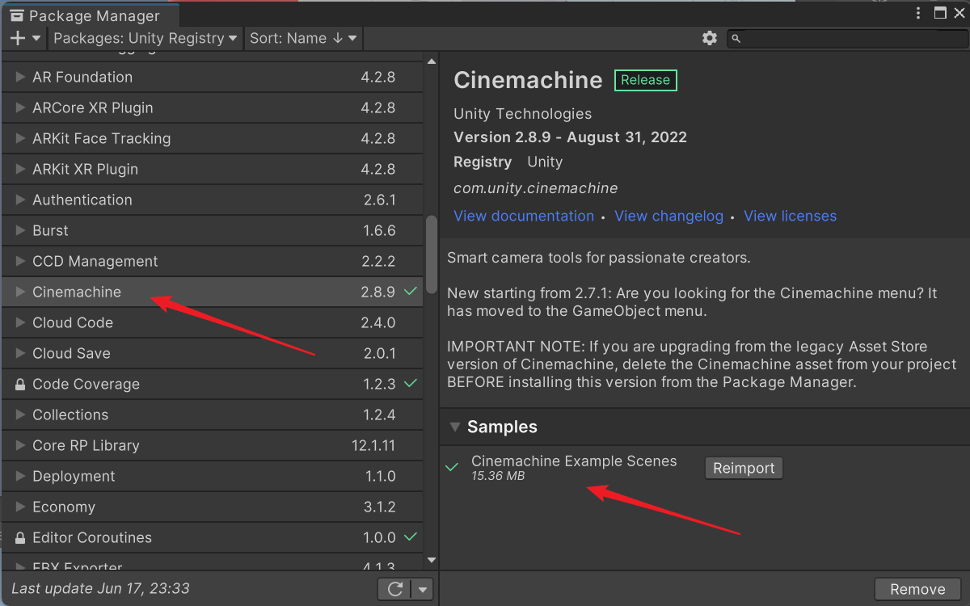
Task: Select the Cloud Code package
Action: (212, 322)
